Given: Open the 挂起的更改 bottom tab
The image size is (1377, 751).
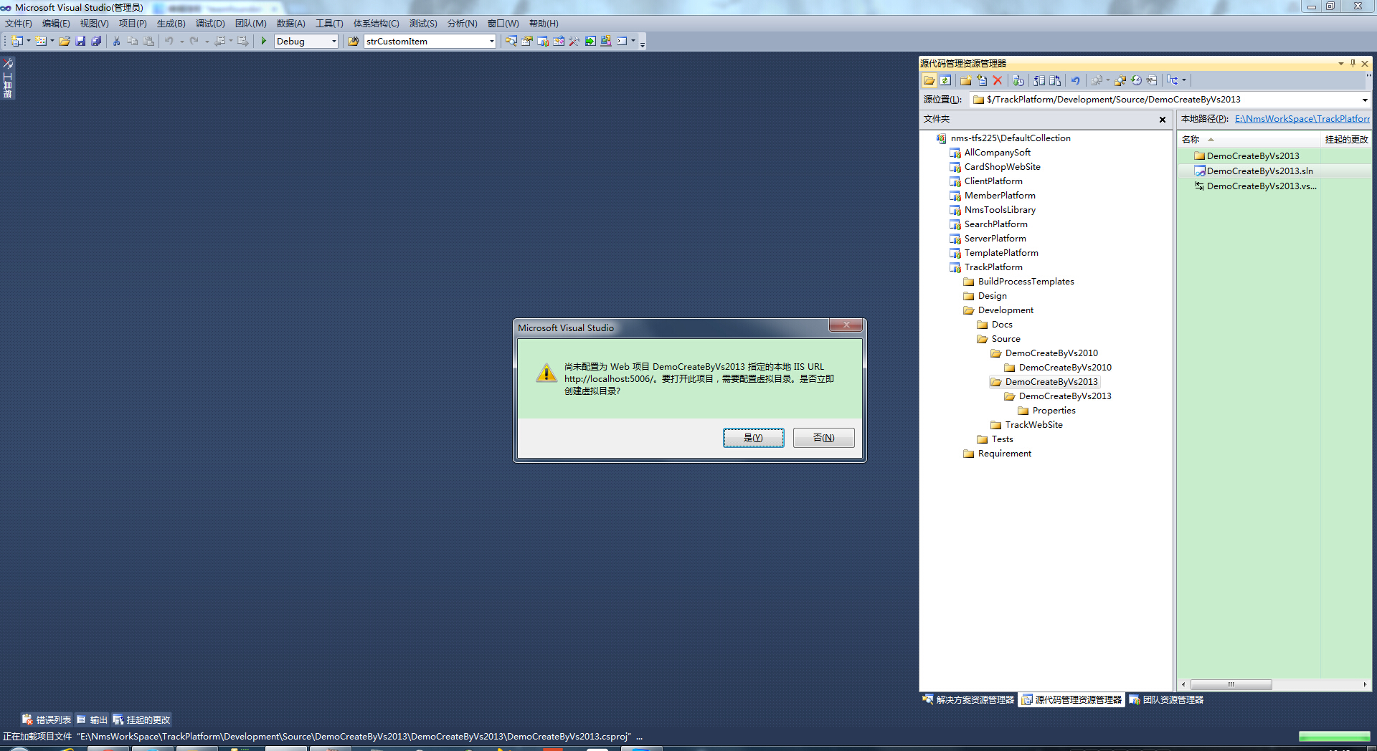Looking at the screenshot, I should coord(141,719).
